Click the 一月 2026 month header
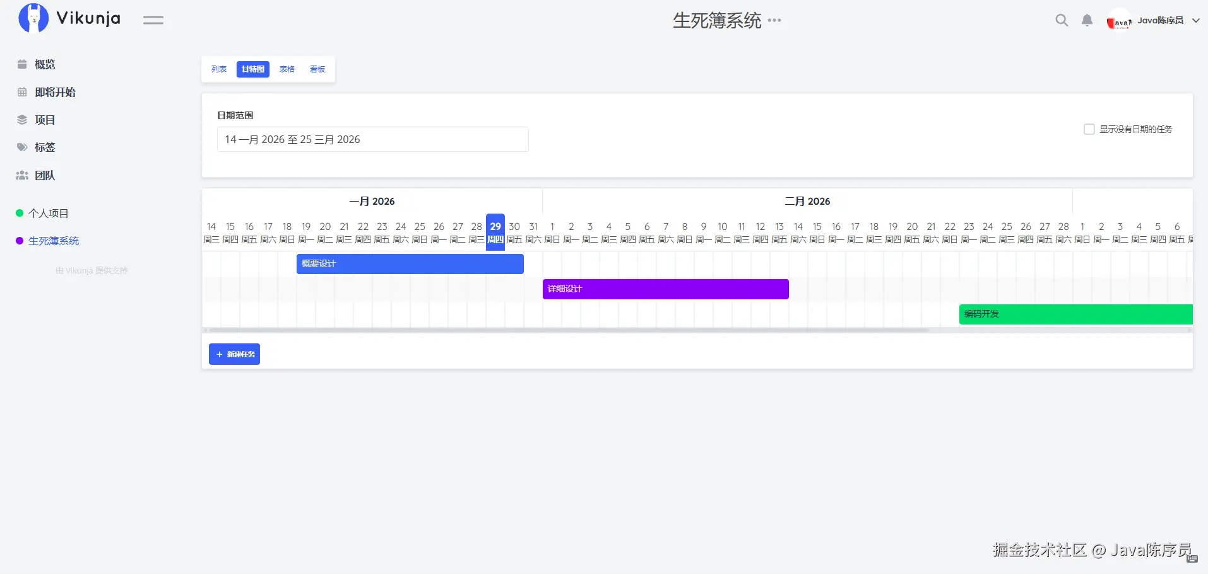Image resolution: width=1208 pixels, height=574 pixels. [372, 201]
